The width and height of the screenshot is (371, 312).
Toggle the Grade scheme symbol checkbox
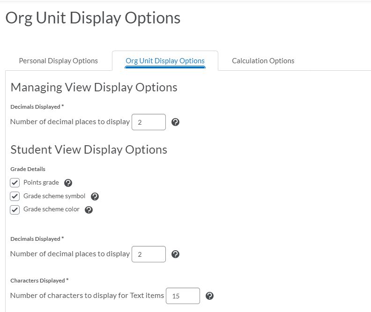click(15, 196)
